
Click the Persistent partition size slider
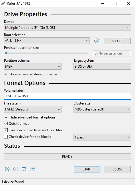46,53
